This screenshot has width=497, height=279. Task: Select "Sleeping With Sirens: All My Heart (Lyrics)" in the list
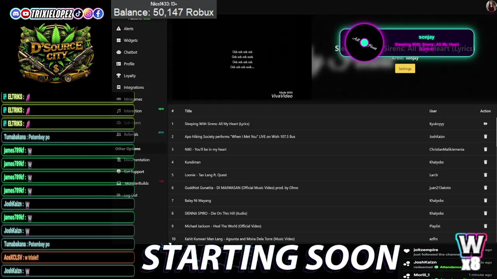pos(217,124)
